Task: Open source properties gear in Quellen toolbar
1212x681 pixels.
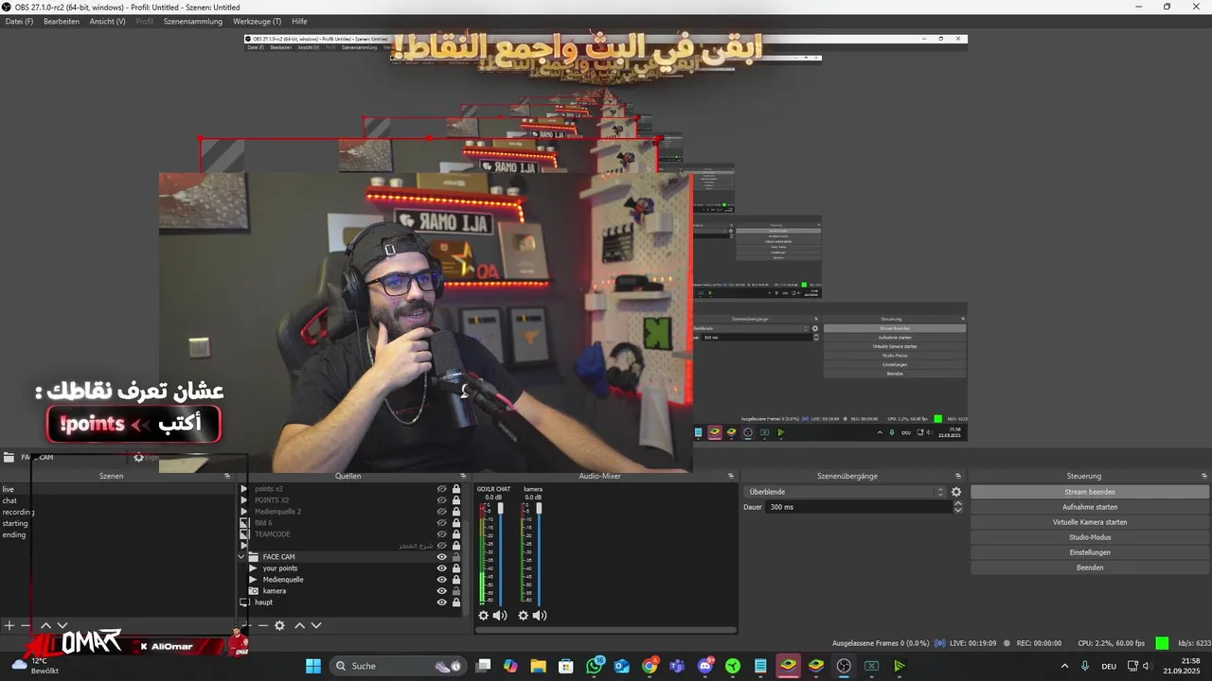Action: (279, 625)
